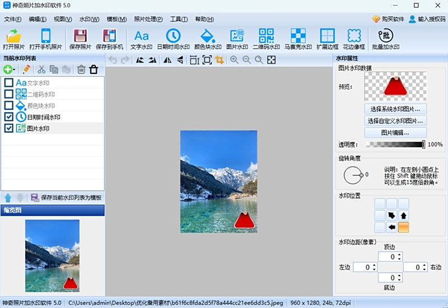Screen dimensions: 448x308
Task: Enable the 文字水印 checkbox
Action: 8,83
